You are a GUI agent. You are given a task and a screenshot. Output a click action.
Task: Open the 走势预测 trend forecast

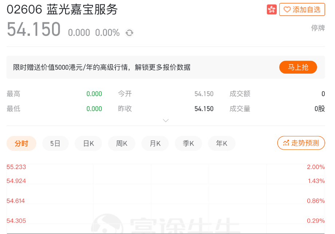(301, 143)
